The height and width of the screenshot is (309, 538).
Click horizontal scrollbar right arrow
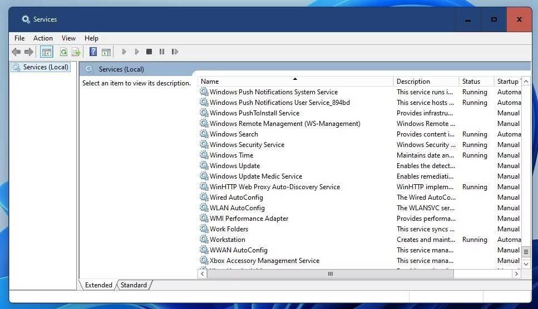(x=516, y=273)
